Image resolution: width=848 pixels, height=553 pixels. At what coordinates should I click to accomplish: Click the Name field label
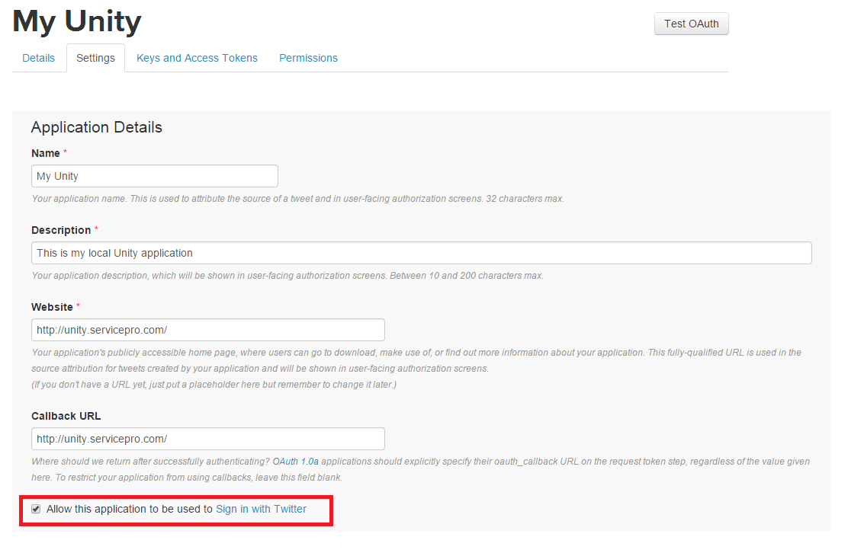coord(46,153)
